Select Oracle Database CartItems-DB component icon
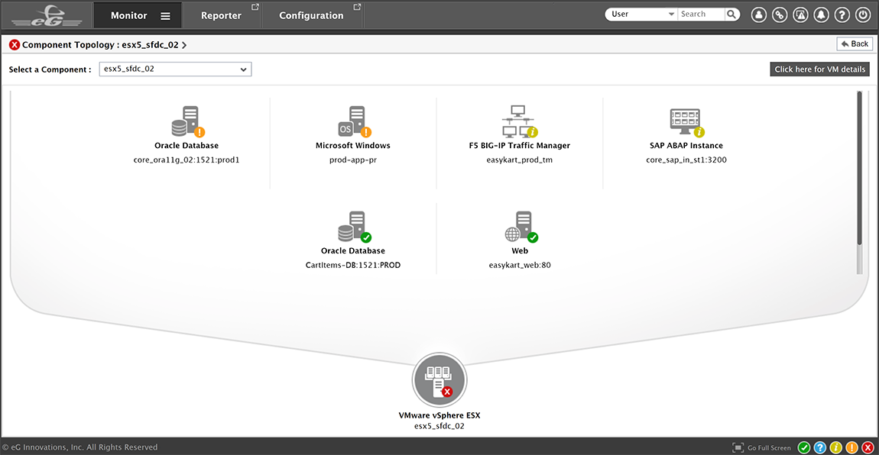The image size is (879, 455). coord(355,227)
